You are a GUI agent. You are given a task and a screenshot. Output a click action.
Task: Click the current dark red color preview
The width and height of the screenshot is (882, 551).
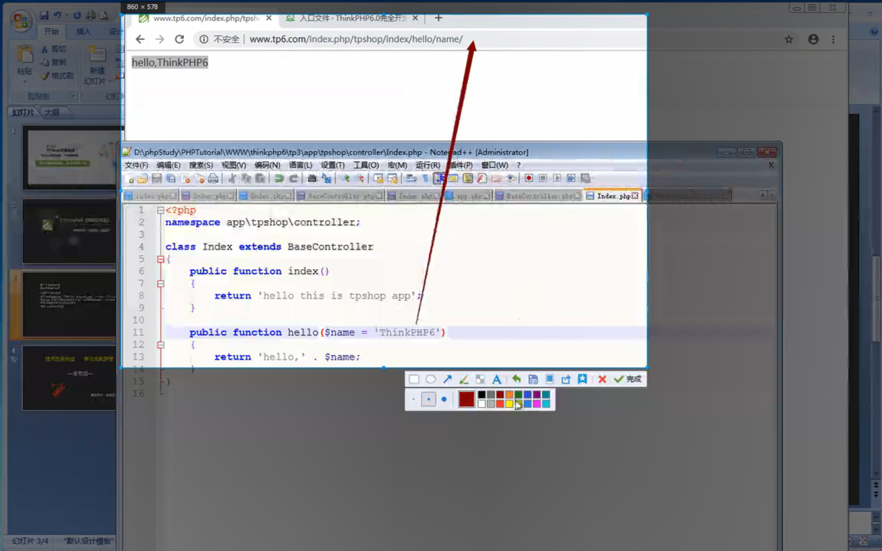466,399
